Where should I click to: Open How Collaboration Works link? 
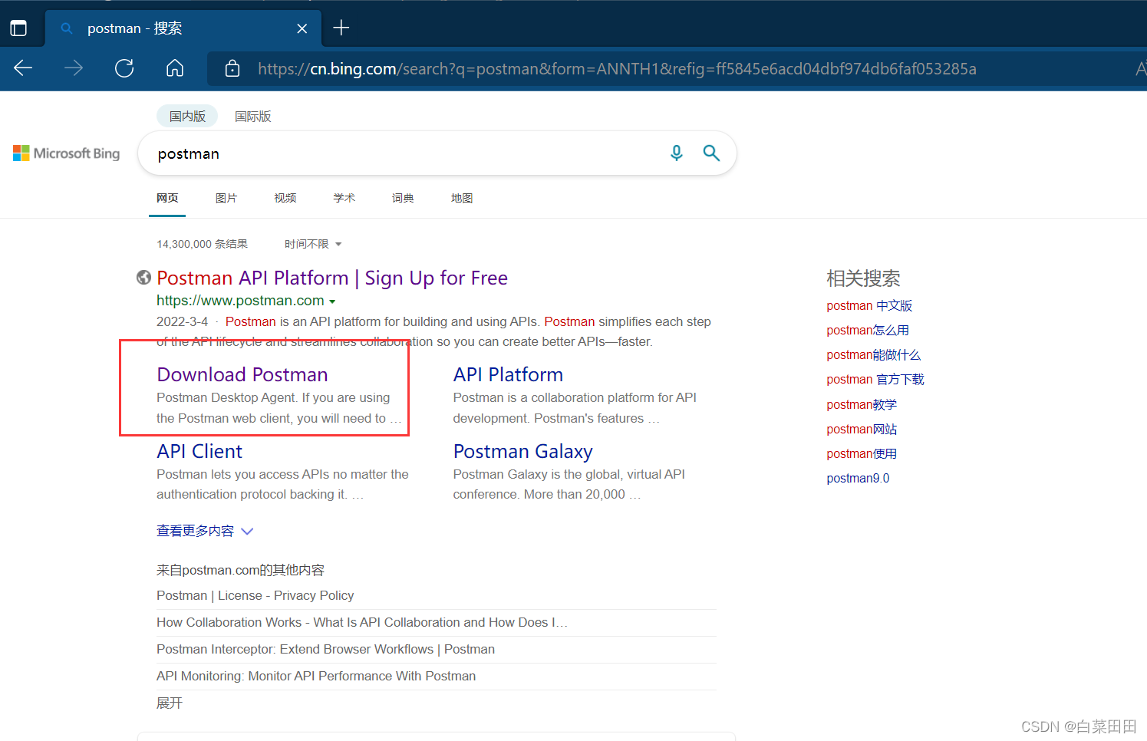[x=362, y=622]
